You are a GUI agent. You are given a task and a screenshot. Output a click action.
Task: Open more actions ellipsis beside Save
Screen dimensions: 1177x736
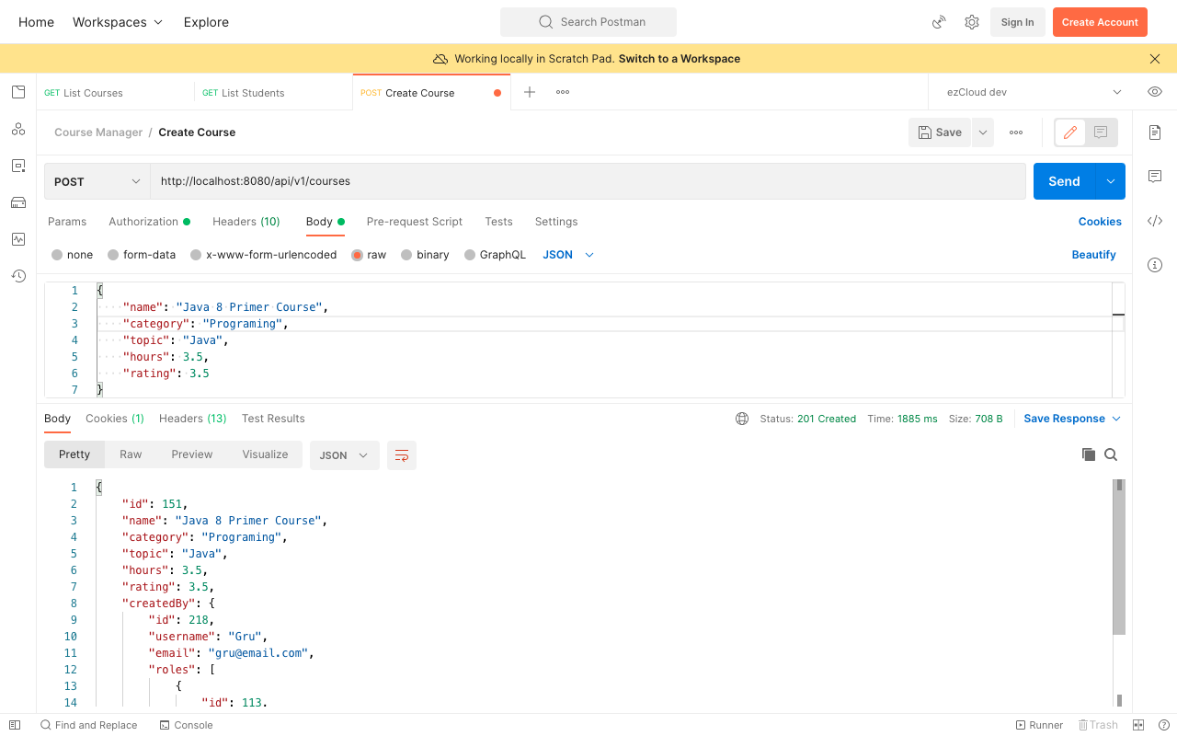click(x=1016, y=132)
